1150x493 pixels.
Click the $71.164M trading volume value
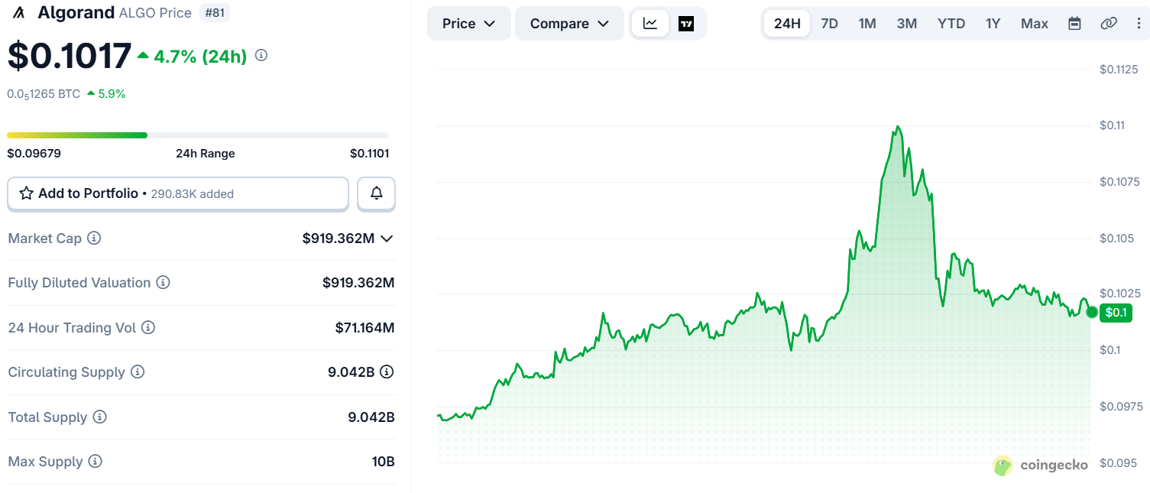(364, 328)
